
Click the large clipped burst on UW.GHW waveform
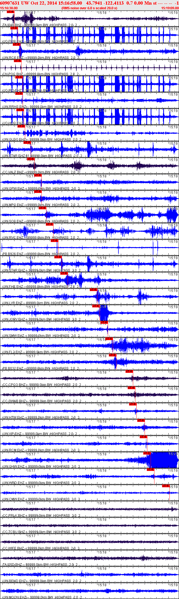coord(164,460)
